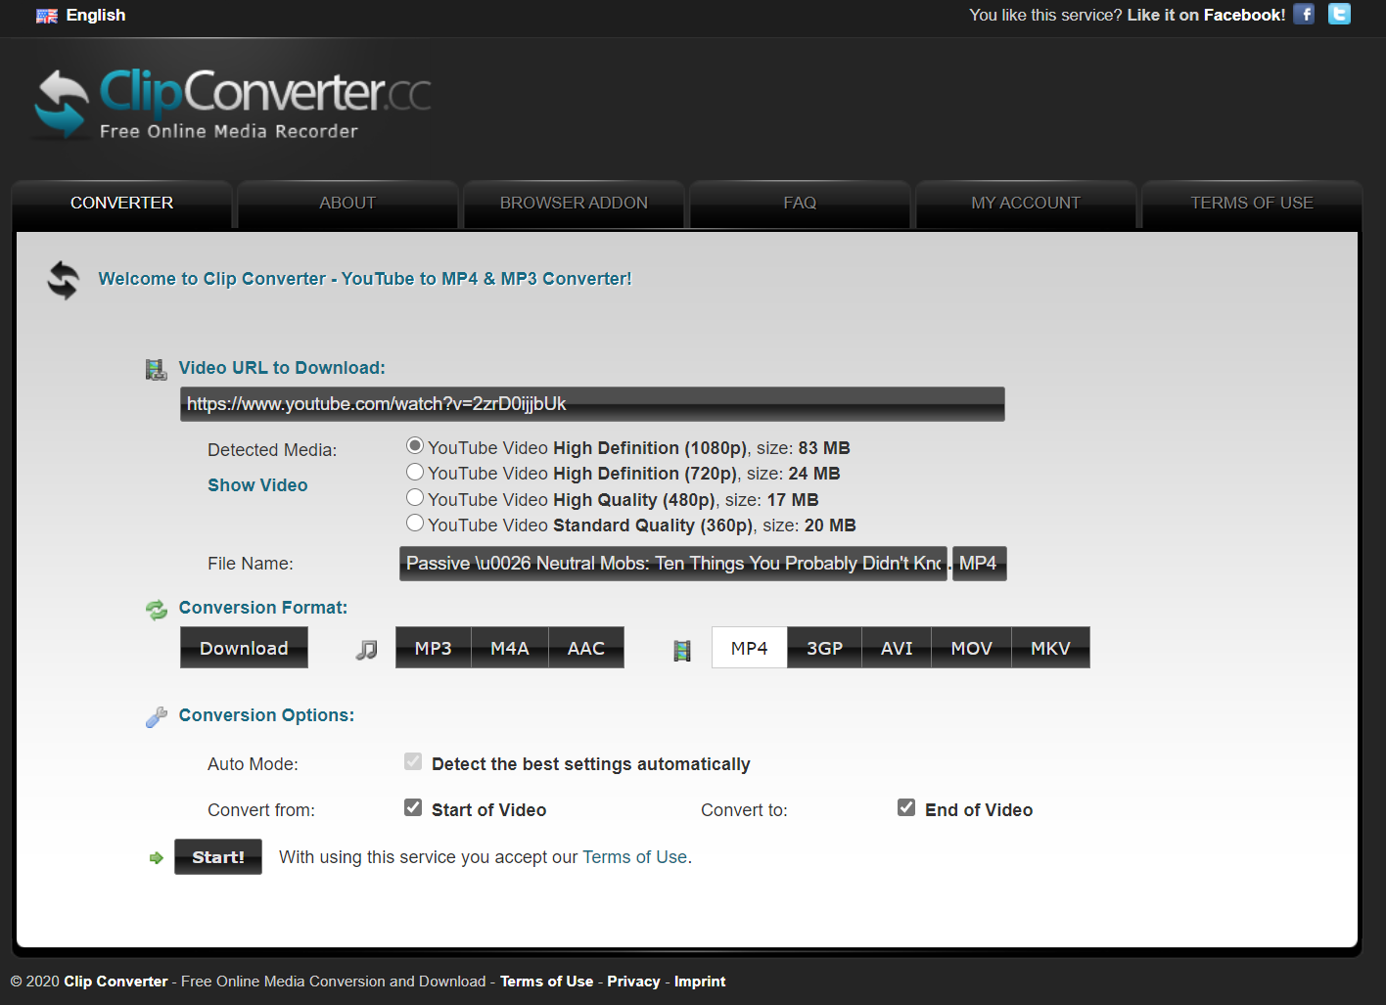The image size is (1386, 1005).
Task: Choose the 480p High Quality option
Action: click(415, 497)
